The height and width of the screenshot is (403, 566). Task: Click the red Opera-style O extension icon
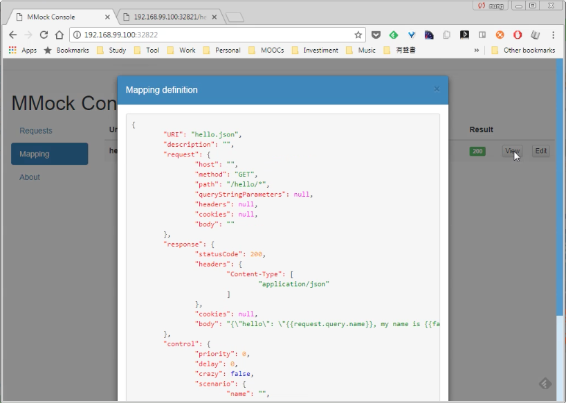click(x=518, y=35)
